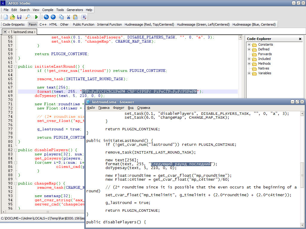Open the Compile menu
Viewport: 306px width, 229px height.
click(x=48, y=10)
